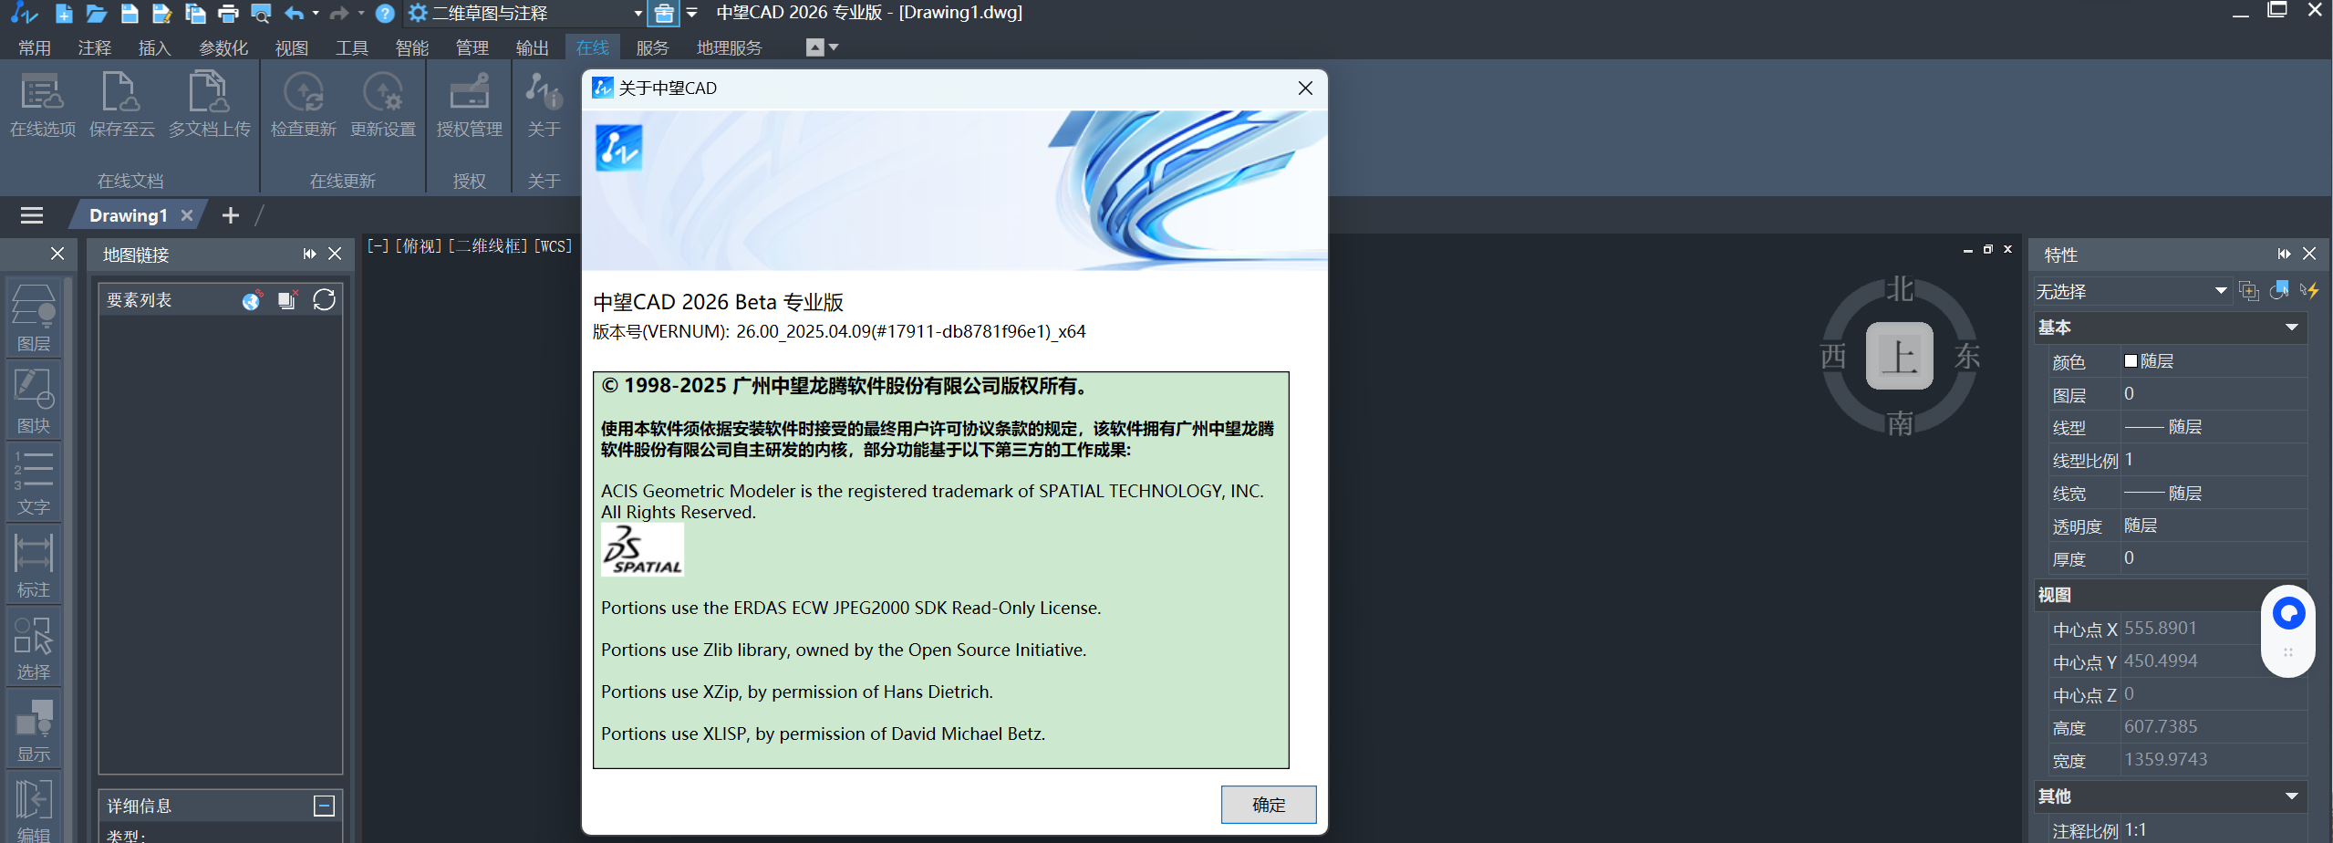This screenshot has height=843, width=2333.
Task: Open the 地理服务 ribbon tab
Action: 729,47
